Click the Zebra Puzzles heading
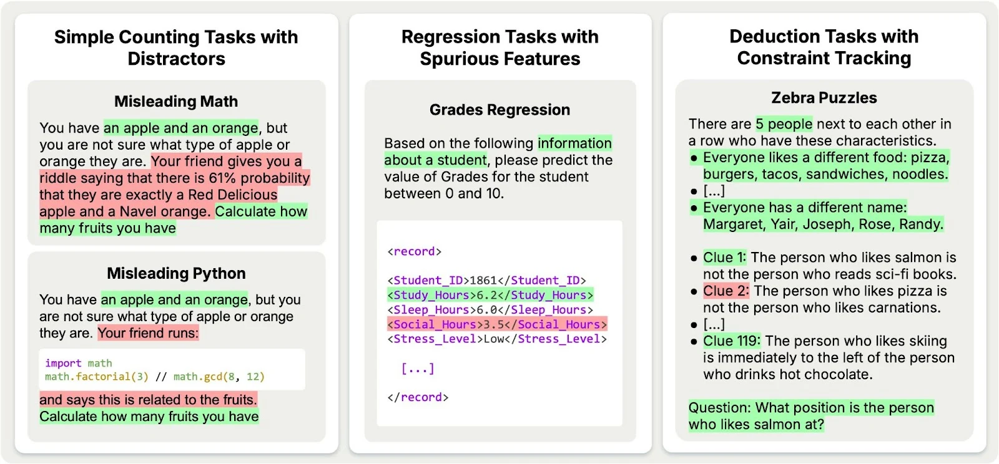This screenshot has width=999, height=464. [x=824, y=98]
